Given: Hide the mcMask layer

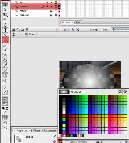Looking at the screenshot, I should pyautogui.click(x=47, y=7).
